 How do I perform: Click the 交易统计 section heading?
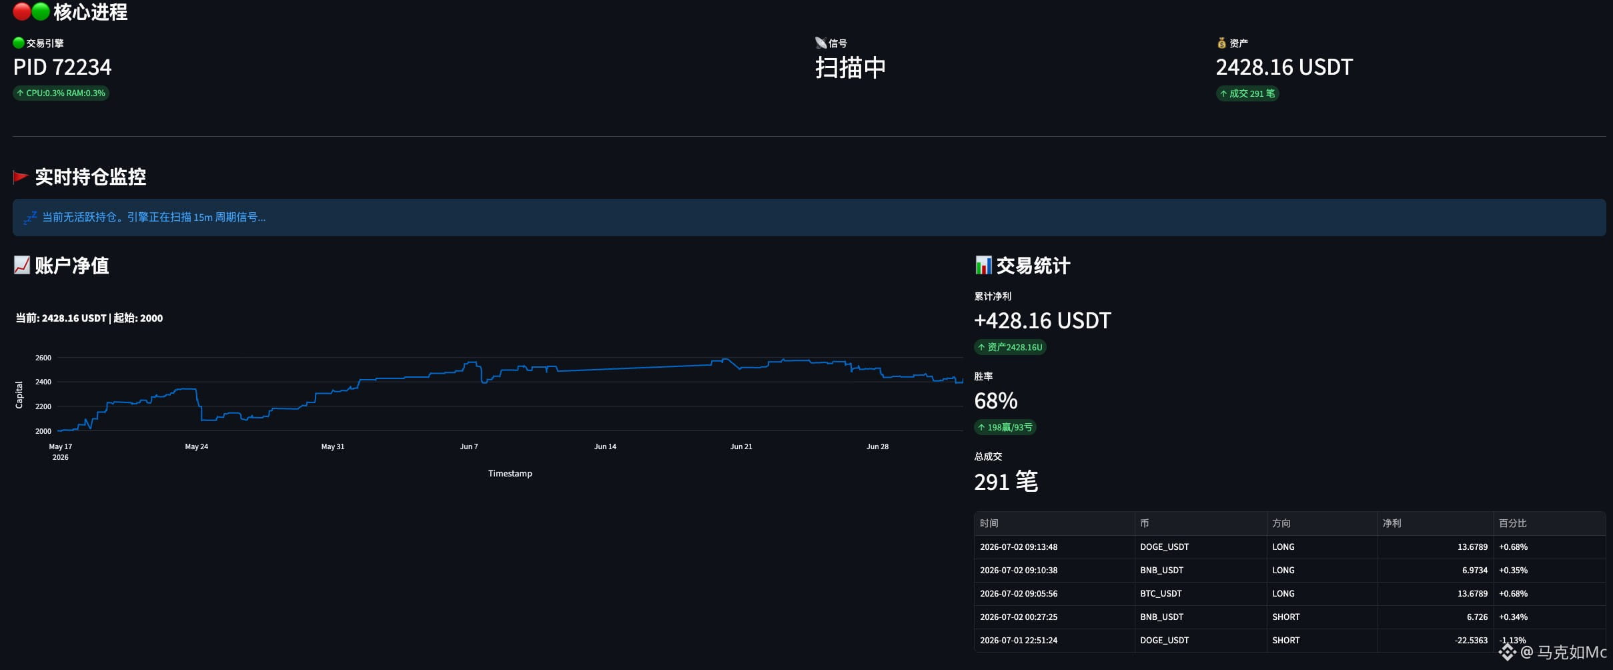pos(1033,266)
